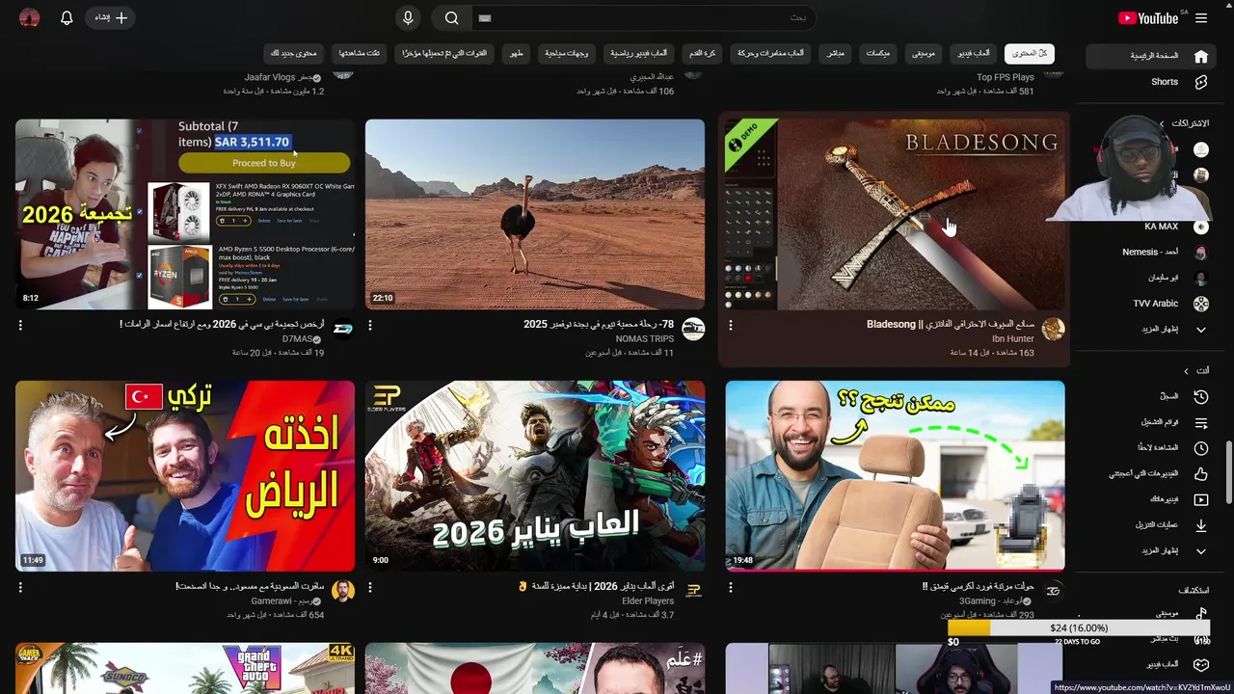The height and width of the screenshot is (694, 1234).
Task: Click the Create (إنشاء) button
Action: pyautogui.click(x=111, y=18)
